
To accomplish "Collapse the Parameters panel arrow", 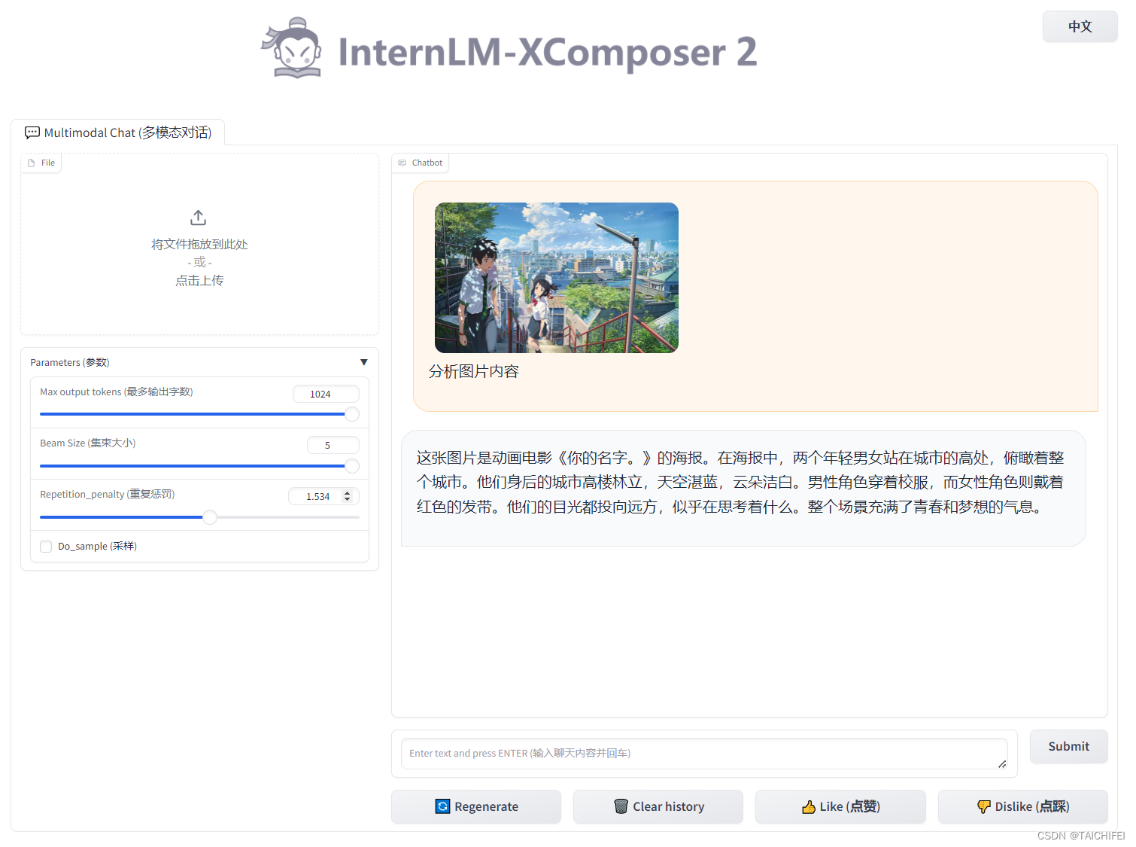I will [x=364, y=362].
